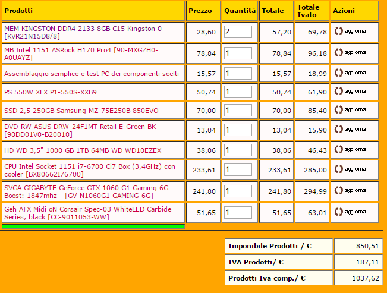Click the Totale Ivato column header
The width and height of the screenshot is (387, 293).
(312, 11)
